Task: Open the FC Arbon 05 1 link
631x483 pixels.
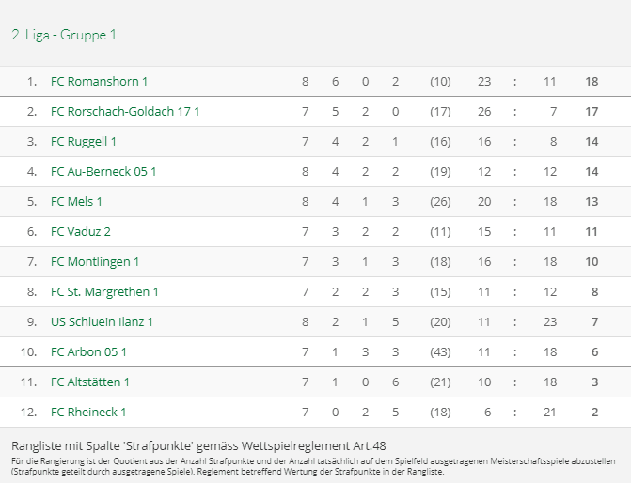Action: [88, 352]
